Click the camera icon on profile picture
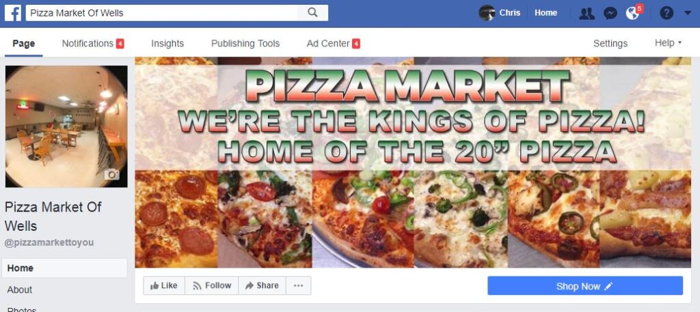The width and height of the screenshot is (700, 312). point(112,175)
